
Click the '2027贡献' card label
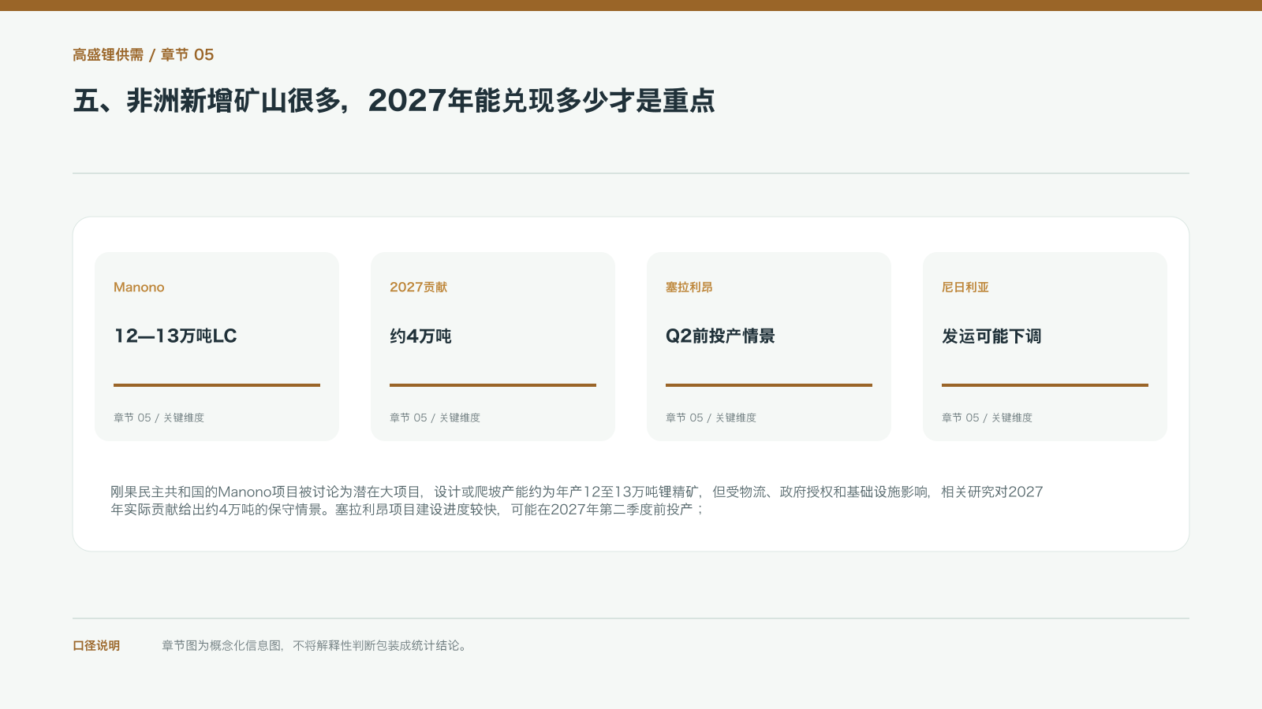point(418,287)
